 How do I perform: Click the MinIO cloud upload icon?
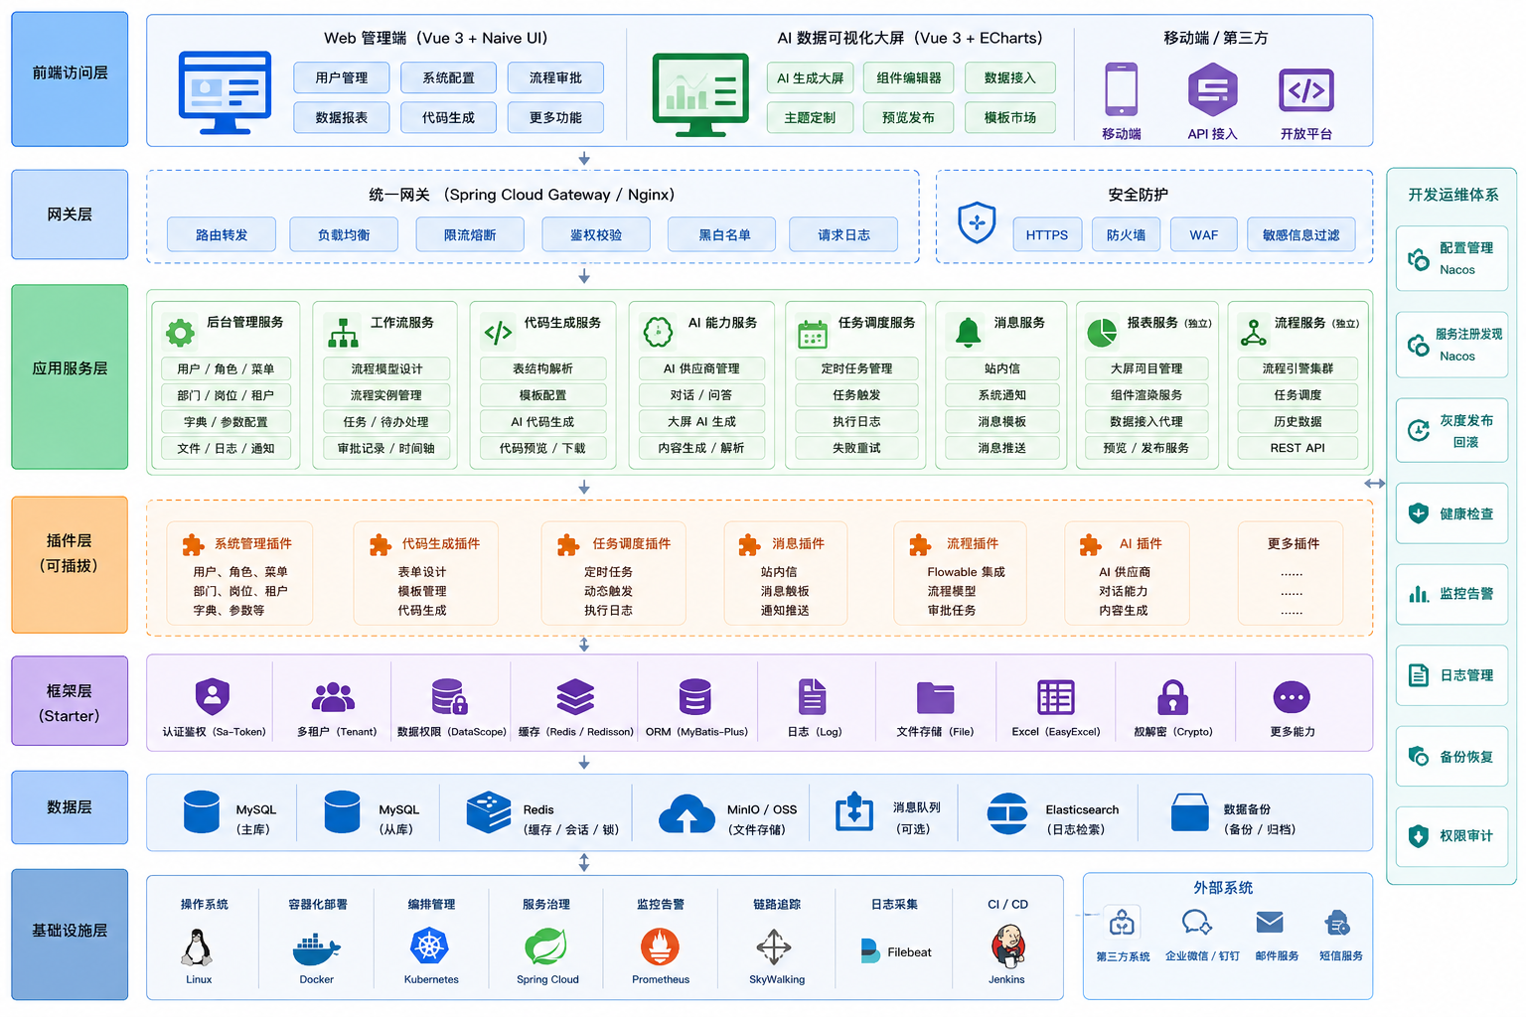[x=687, y=813]
